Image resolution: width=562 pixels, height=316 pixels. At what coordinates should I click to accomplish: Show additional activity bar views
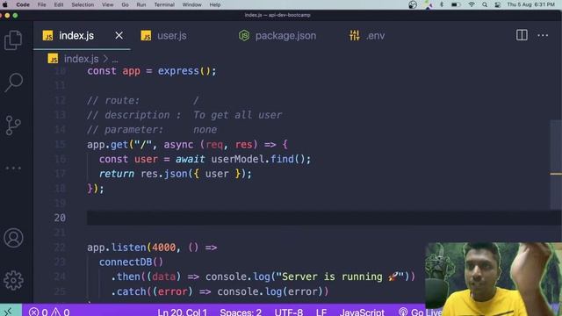13,168
